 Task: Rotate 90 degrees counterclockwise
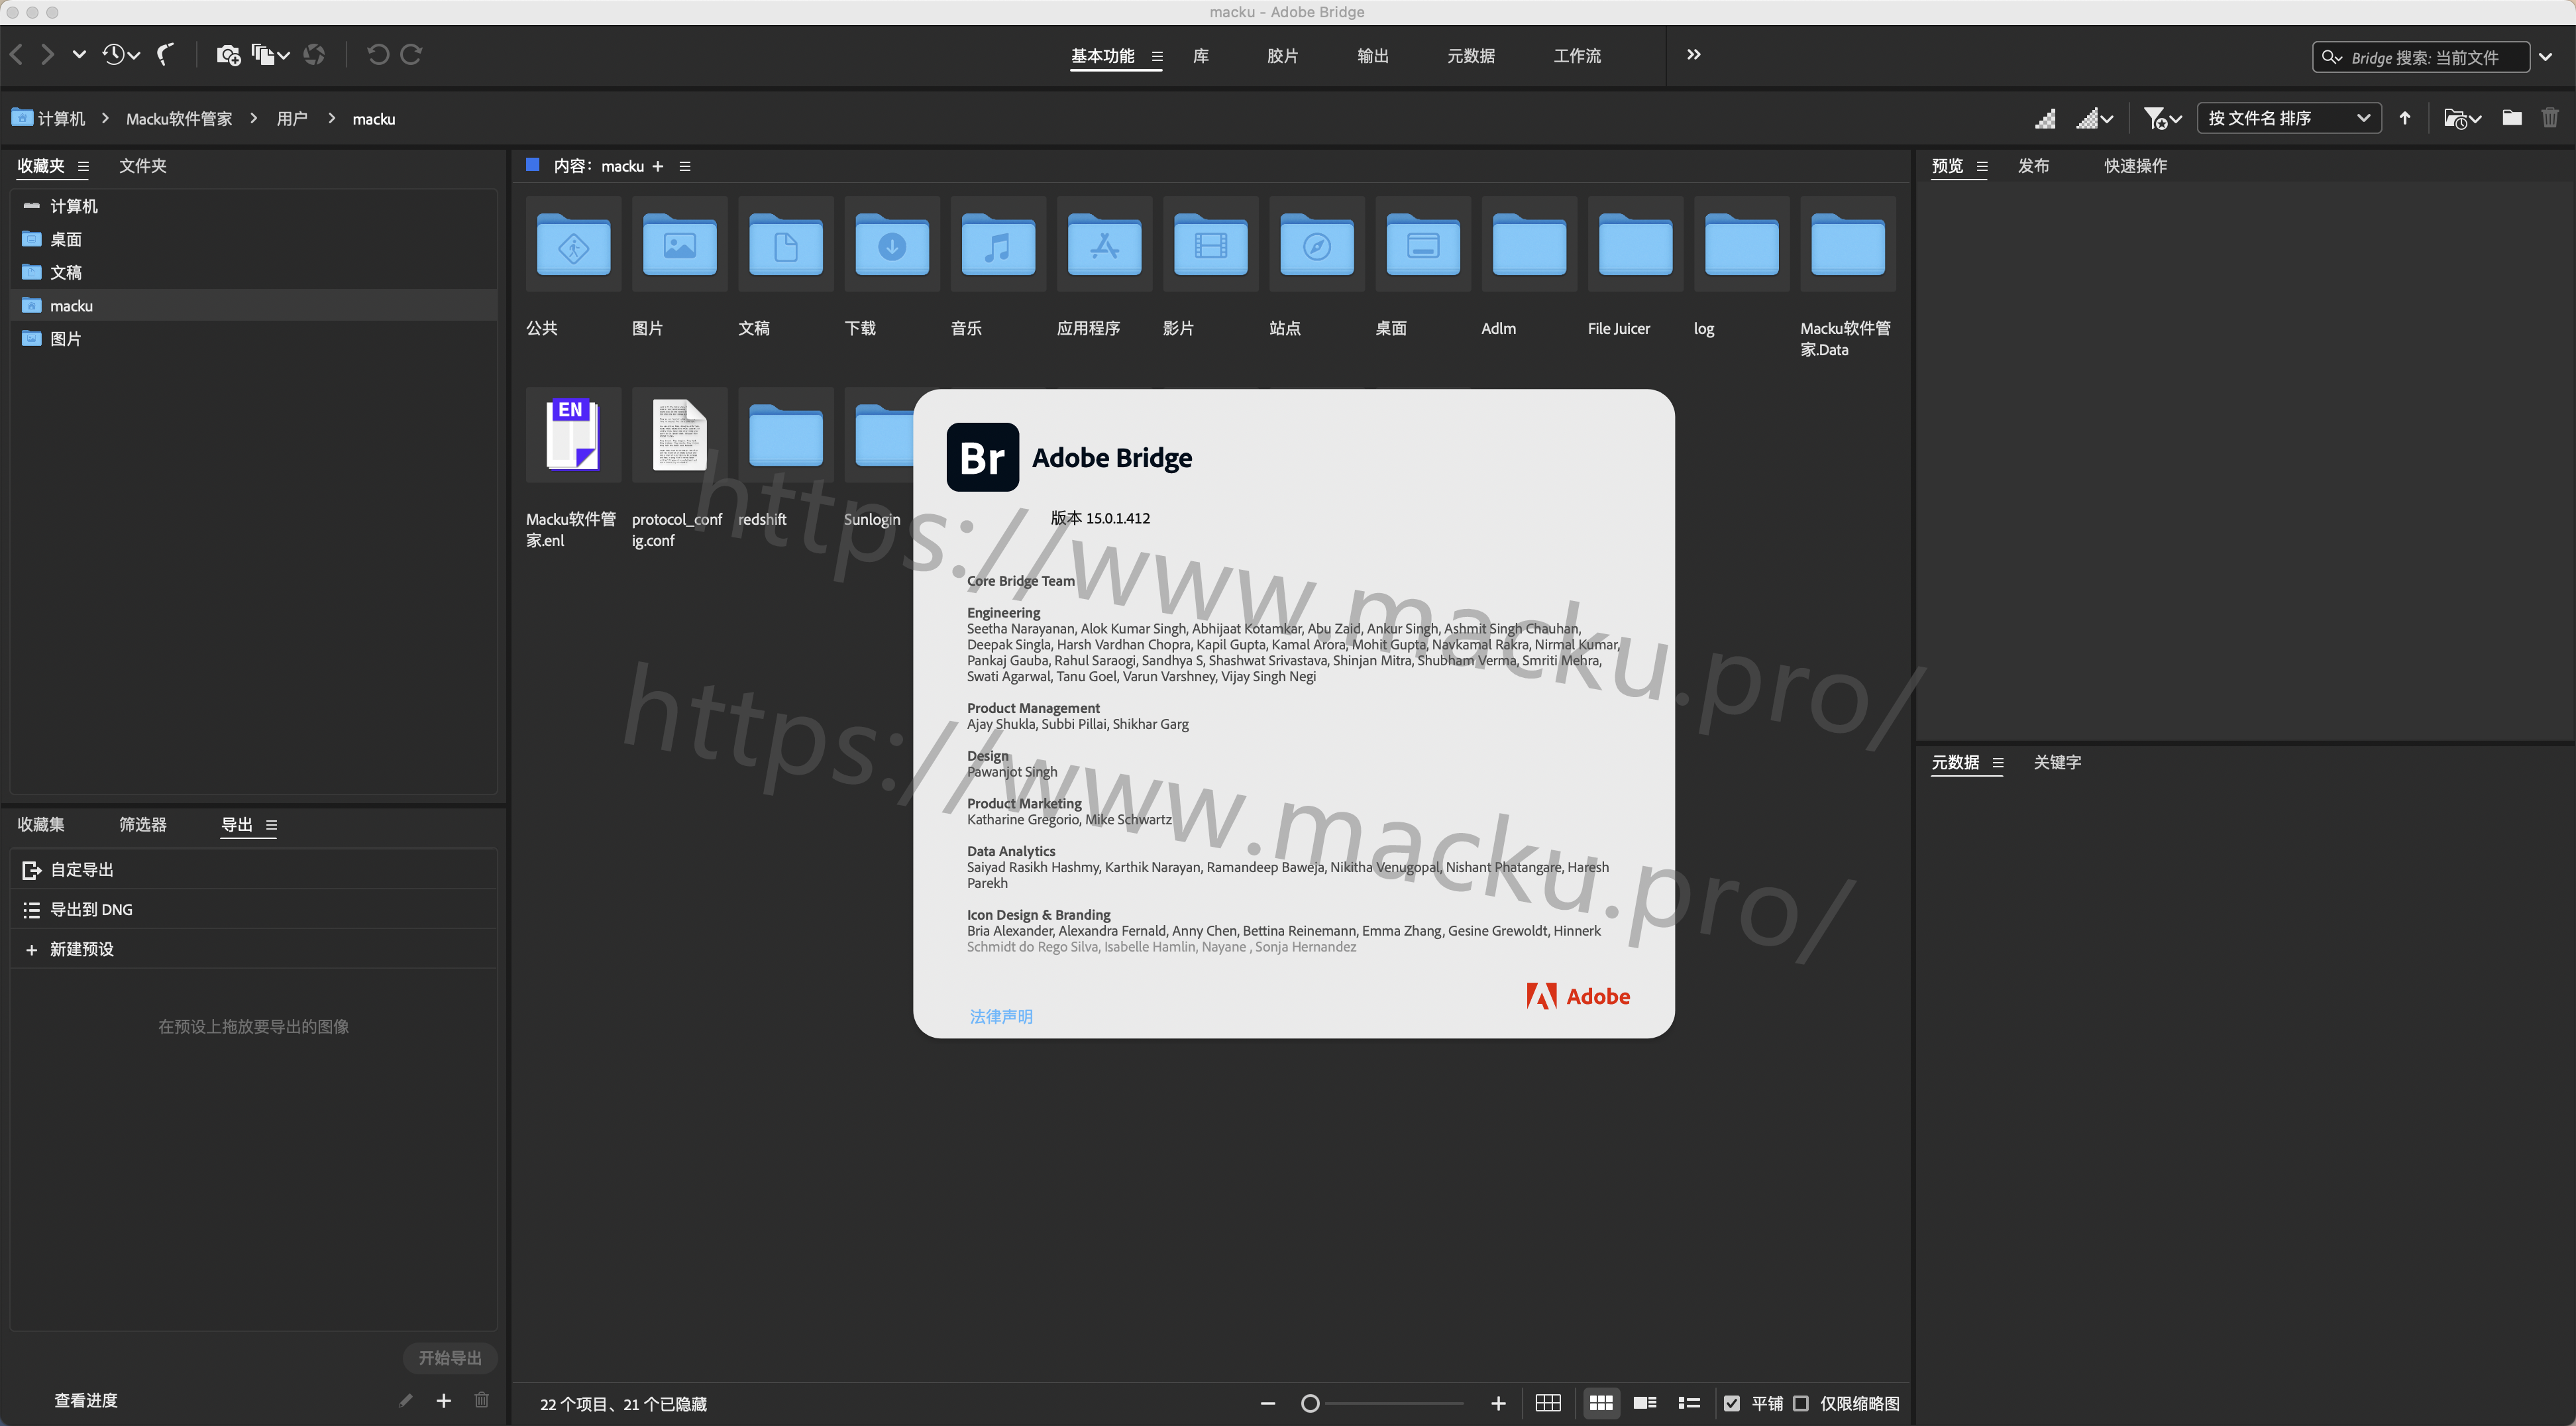(x=378, y=55)
